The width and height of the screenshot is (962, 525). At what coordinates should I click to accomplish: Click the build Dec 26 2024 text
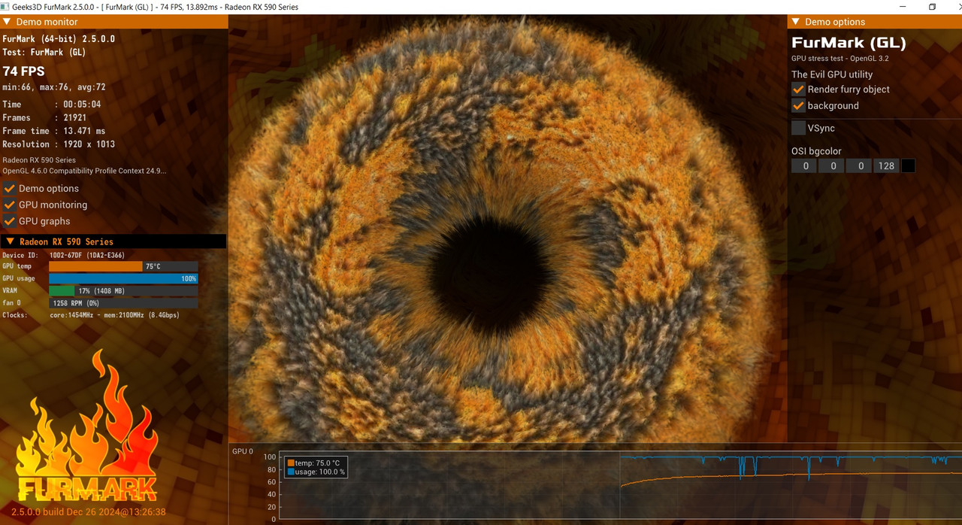(88, 512)
